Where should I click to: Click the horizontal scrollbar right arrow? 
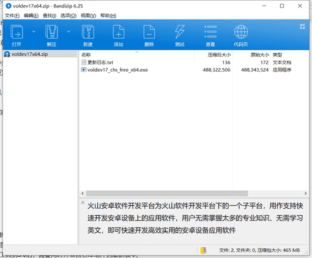point(305,193)
